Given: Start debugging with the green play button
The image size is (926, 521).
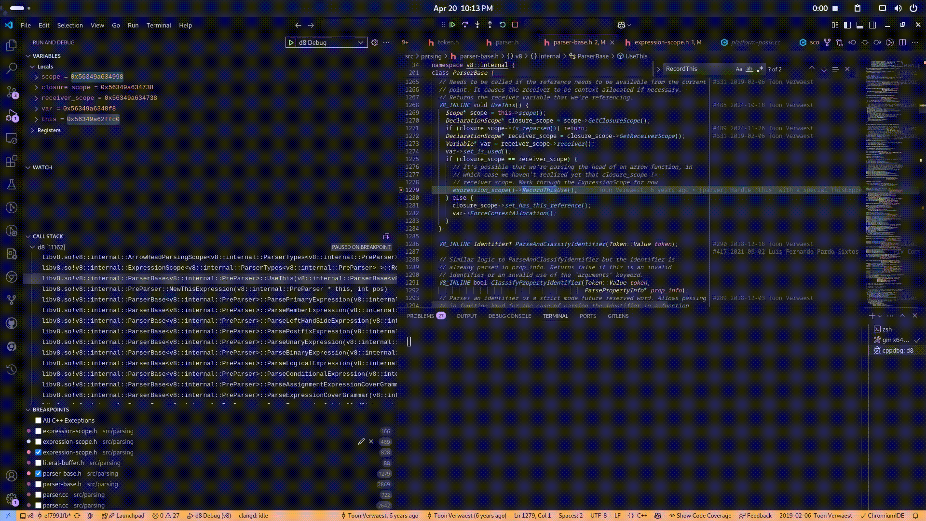Looking at the screenshot, I should tap(291, 42).
